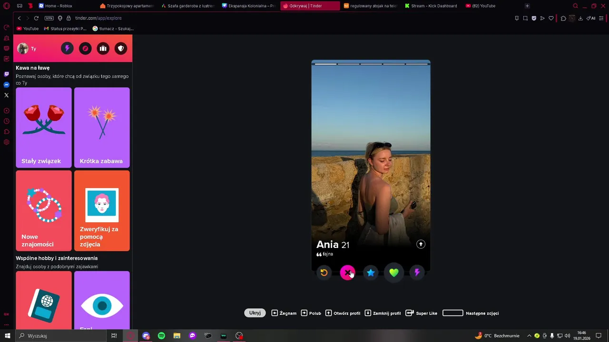Open the YouTube bookmark
This screenshot has width=609, height=342.
point(28,28)
